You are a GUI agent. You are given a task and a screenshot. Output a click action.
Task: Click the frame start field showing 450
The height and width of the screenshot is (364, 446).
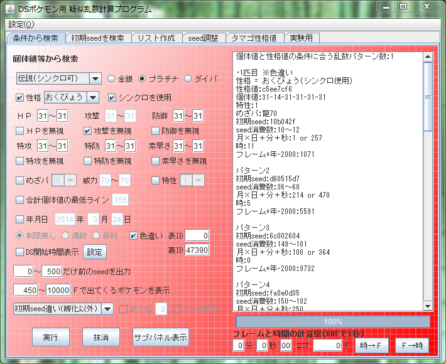(x=26, y=290)
